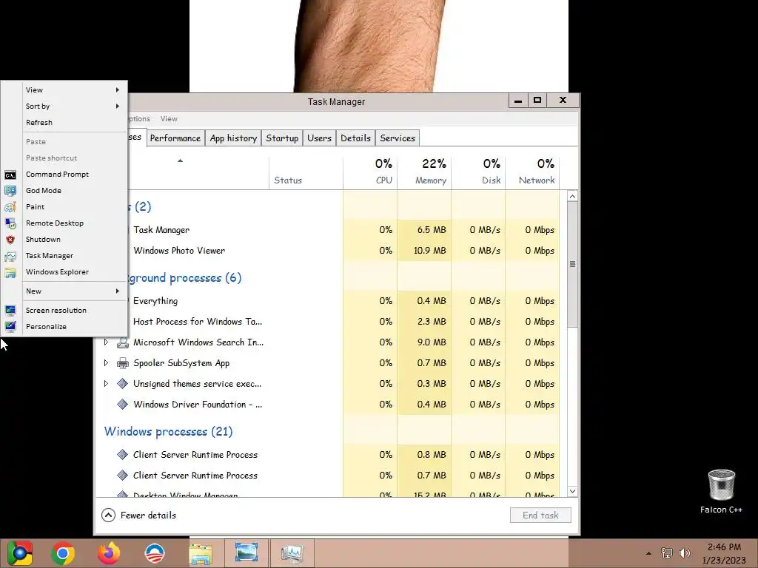Viewport: 758px width, 568px height.
Task: Click the Windows Explorer icon in context menu
Action: click(x=10, y=272)
